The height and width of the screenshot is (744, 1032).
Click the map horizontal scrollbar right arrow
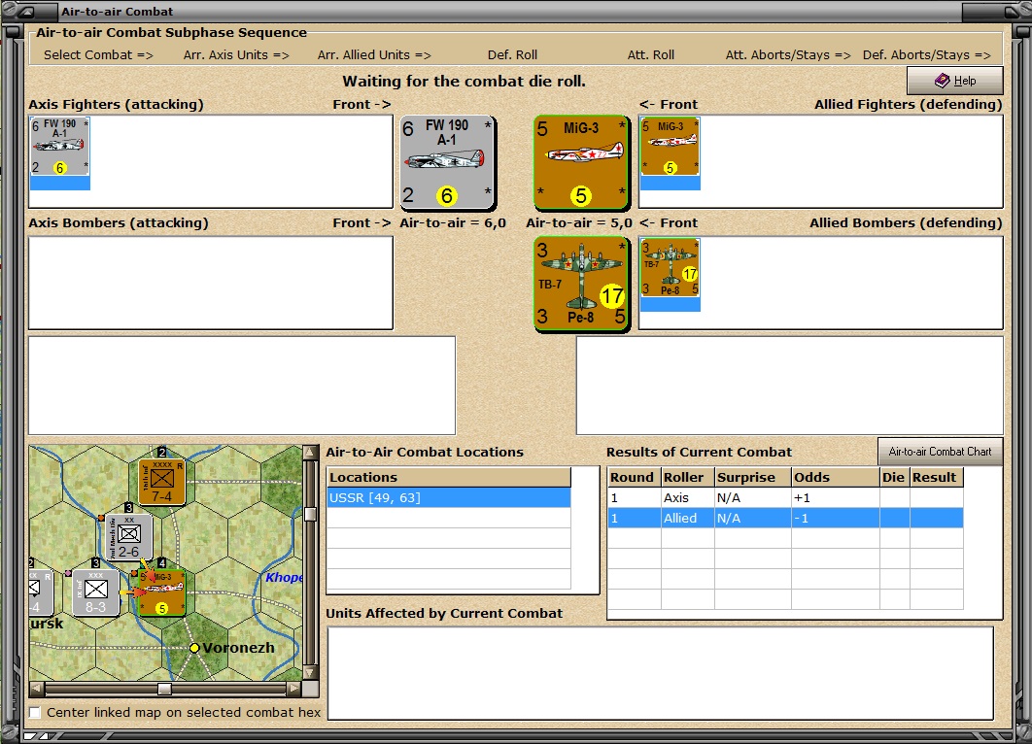(x=293, y=689)
